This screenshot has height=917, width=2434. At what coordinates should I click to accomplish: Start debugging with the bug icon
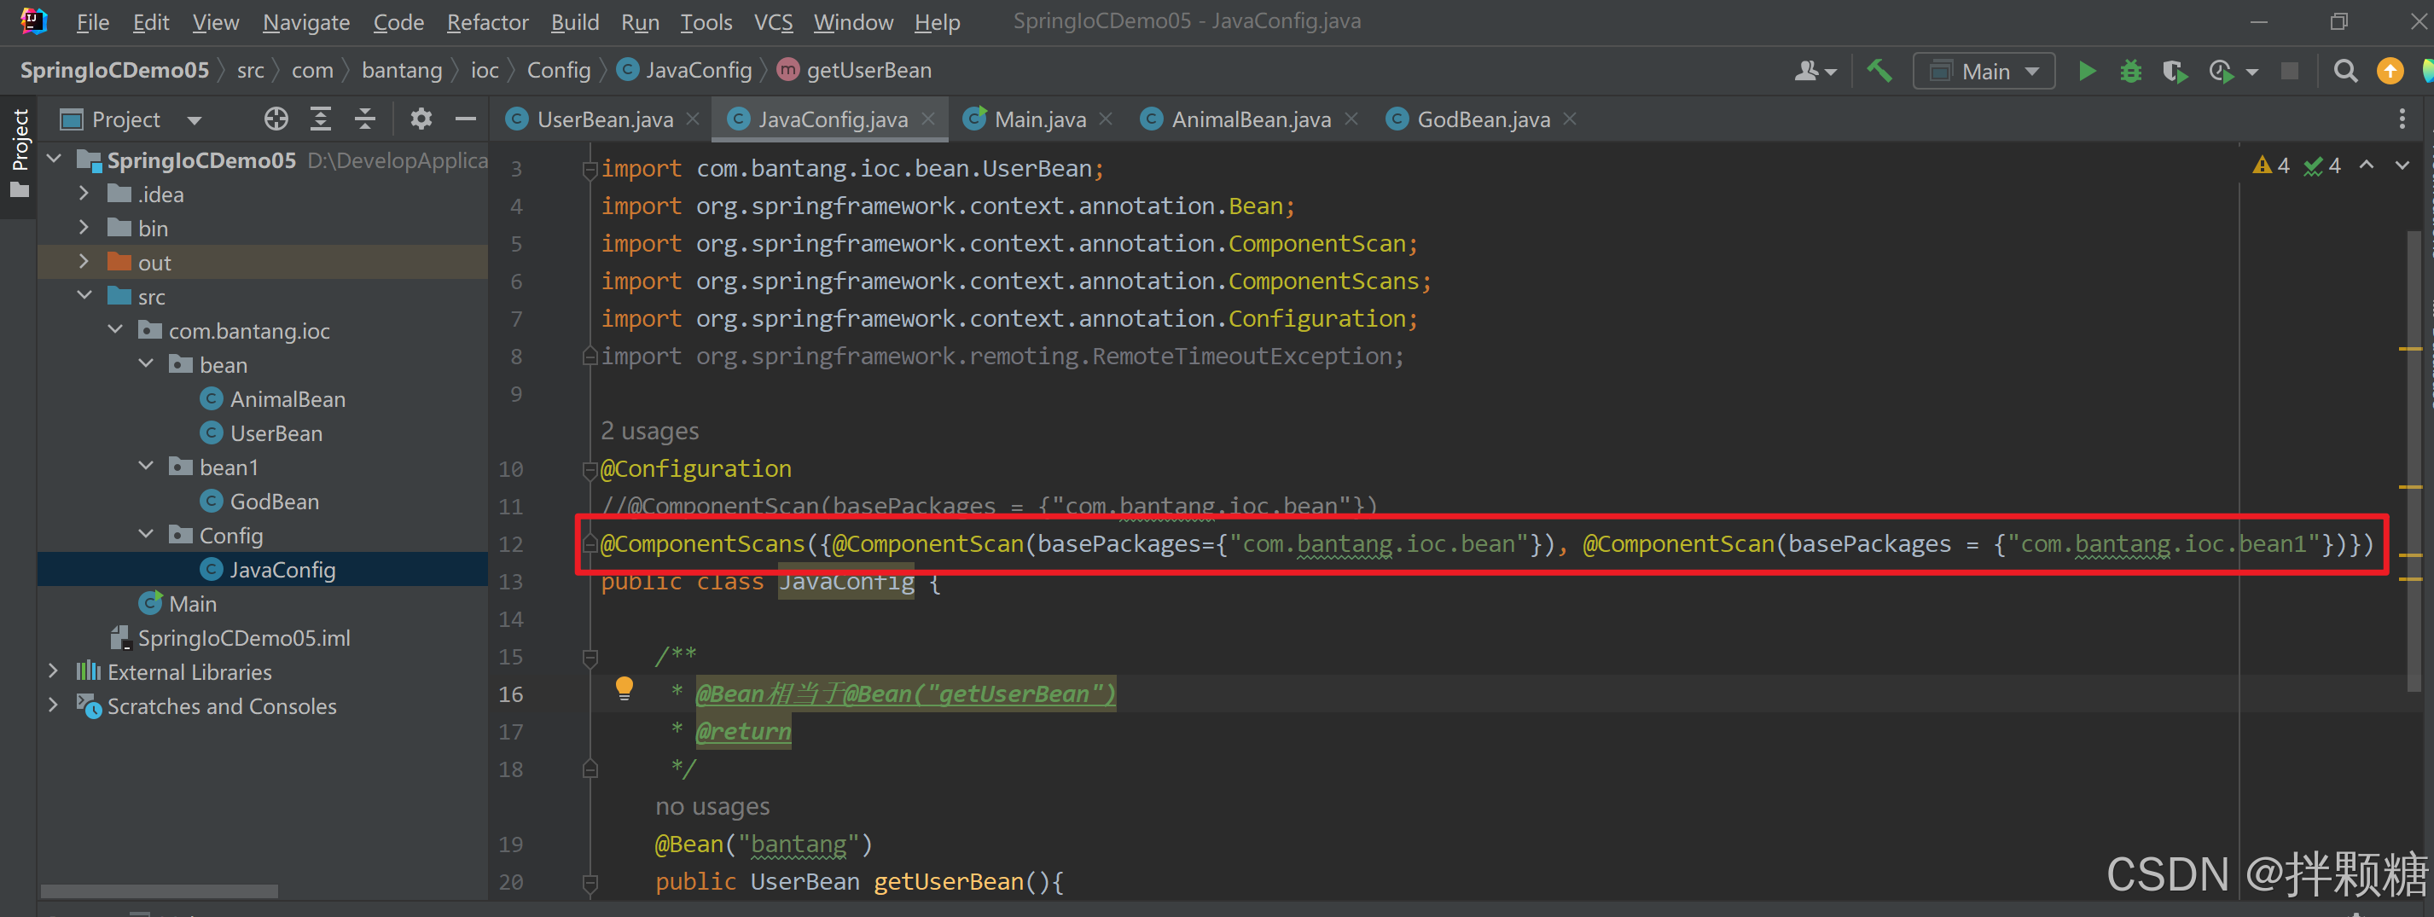pos(2130,71)
